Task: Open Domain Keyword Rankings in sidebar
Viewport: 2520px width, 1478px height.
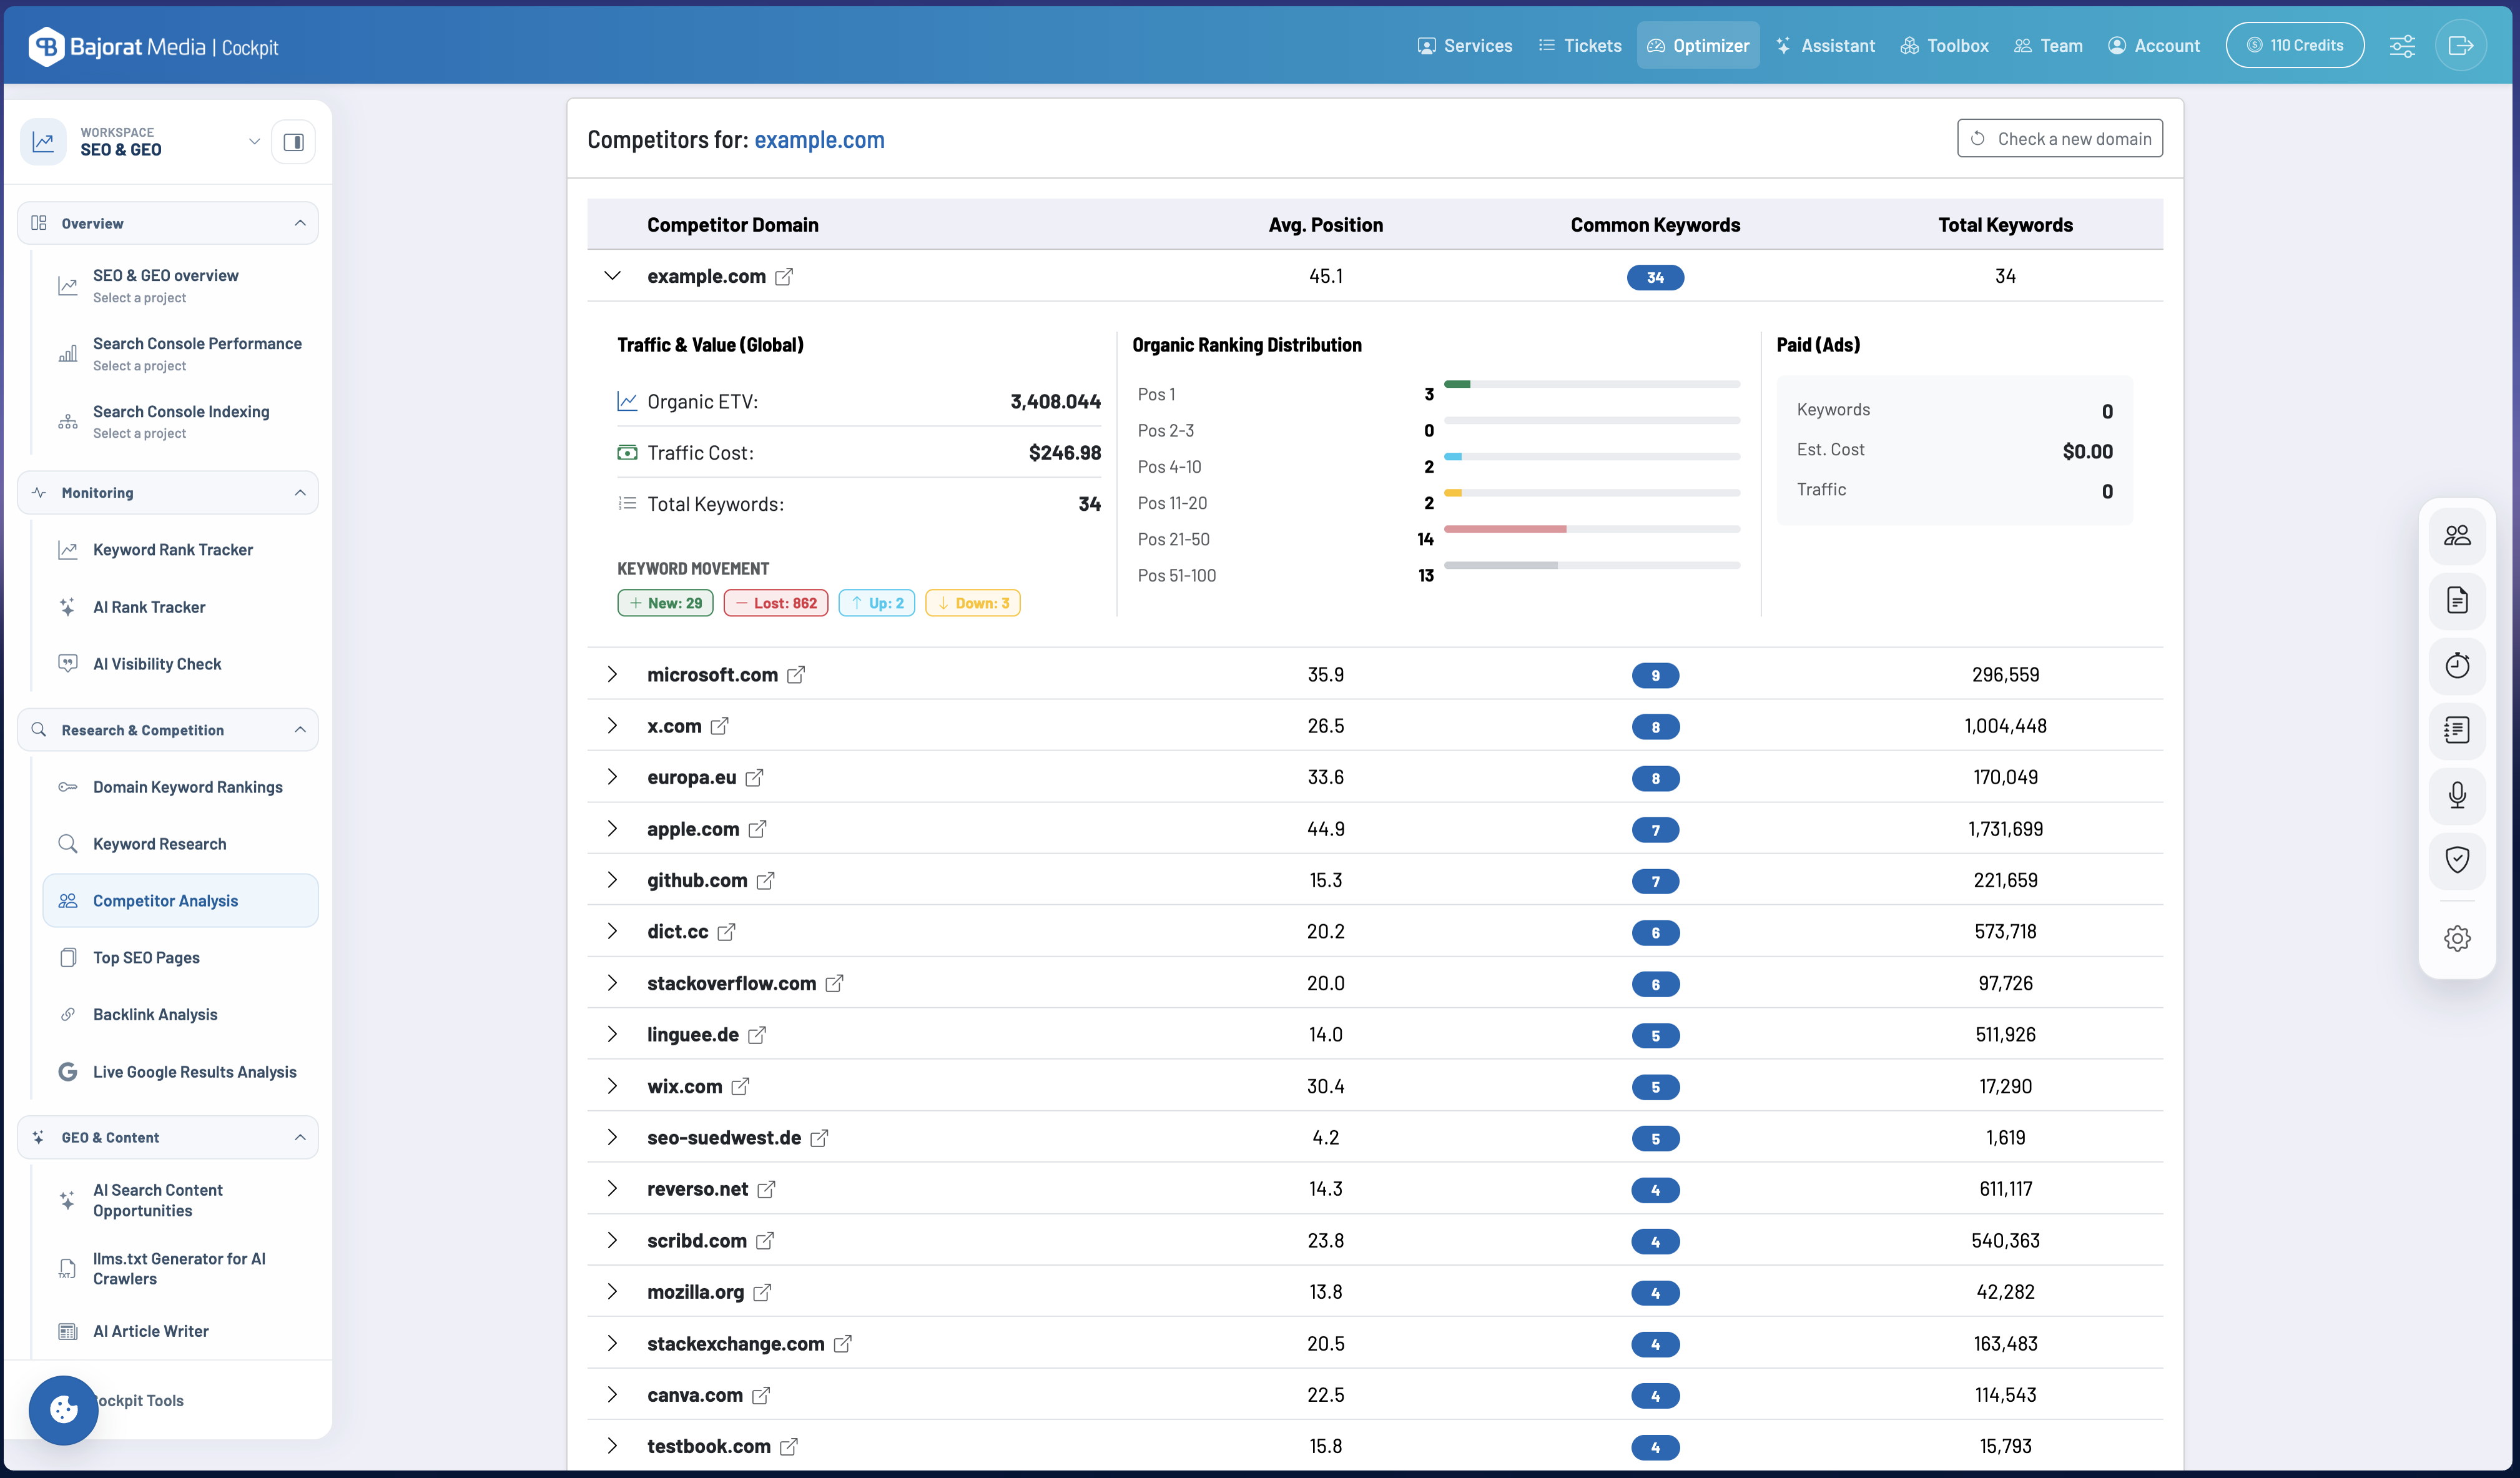Action: click(180, 787)
